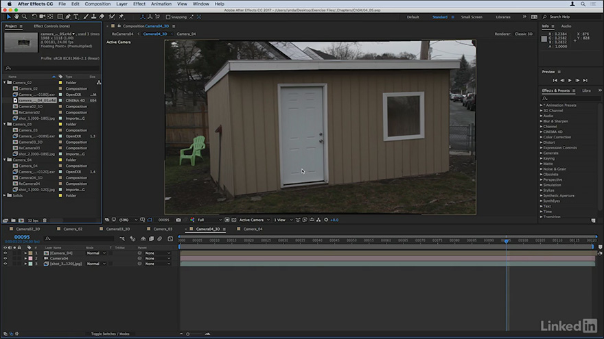This screenshot has width=604, height=339.
Task: Select the Eraser tool
Action: [102, 16]
